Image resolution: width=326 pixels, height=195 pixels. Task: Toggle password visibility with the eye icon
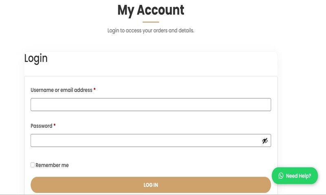(x=265, y=141)
